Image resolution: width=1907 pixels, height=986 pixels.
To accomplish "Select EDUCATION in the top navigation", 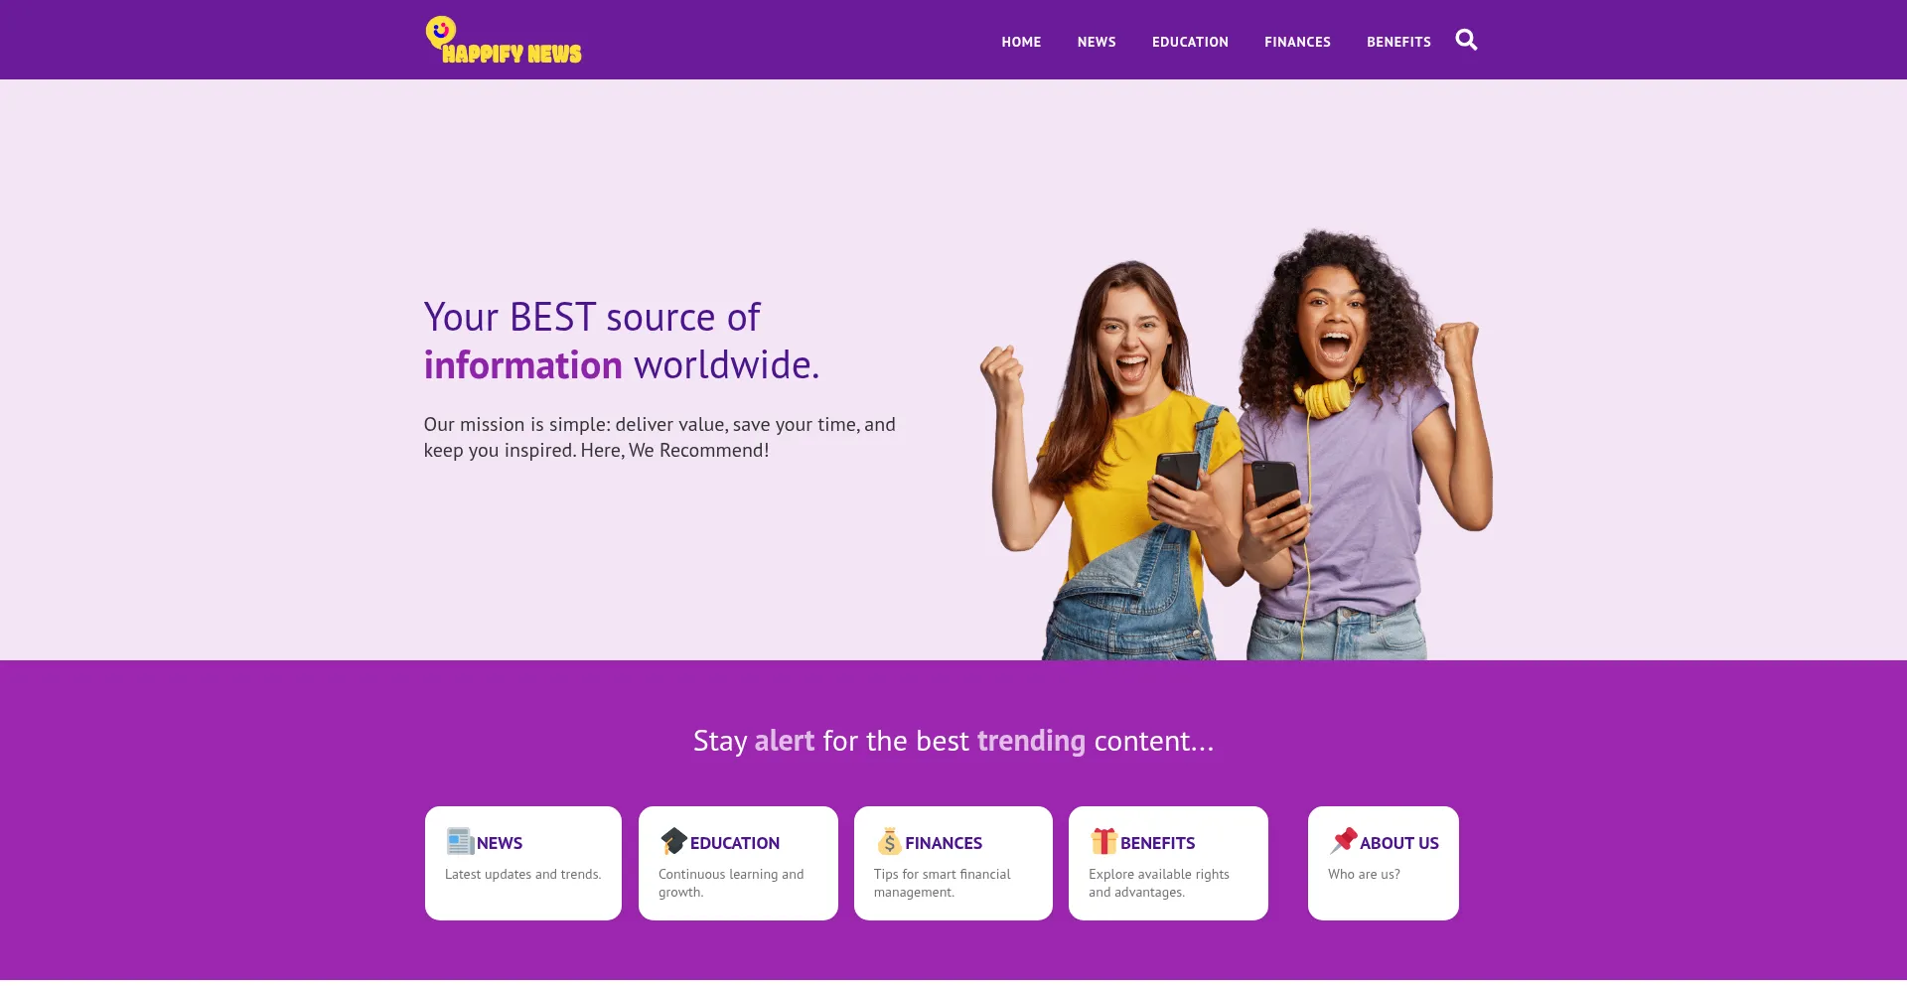I will click(x=1190, y=42).
